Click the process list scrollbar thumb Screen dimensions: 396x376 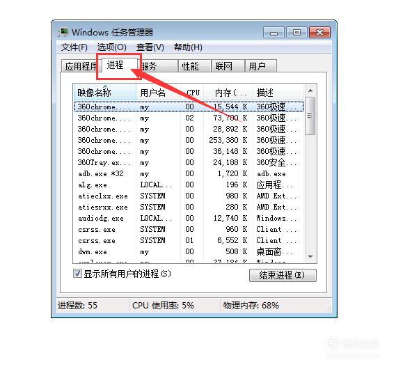(310, 116)
